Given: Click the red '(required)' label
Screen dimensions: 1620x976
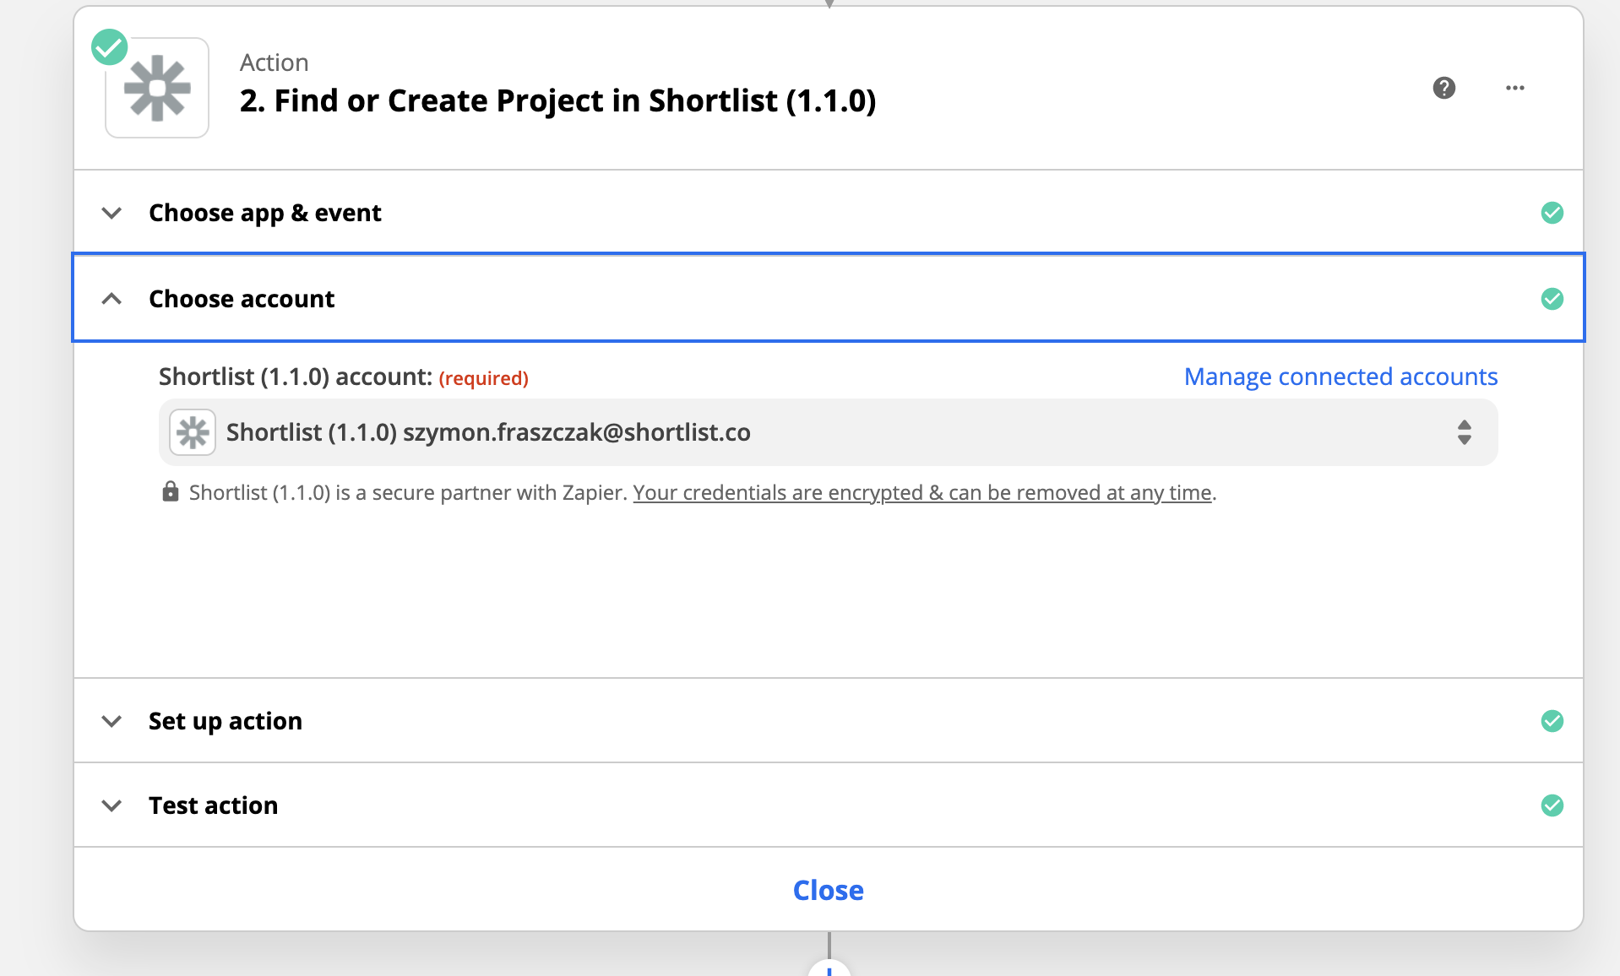Looking at the screenshot, I should pos(484,378).
